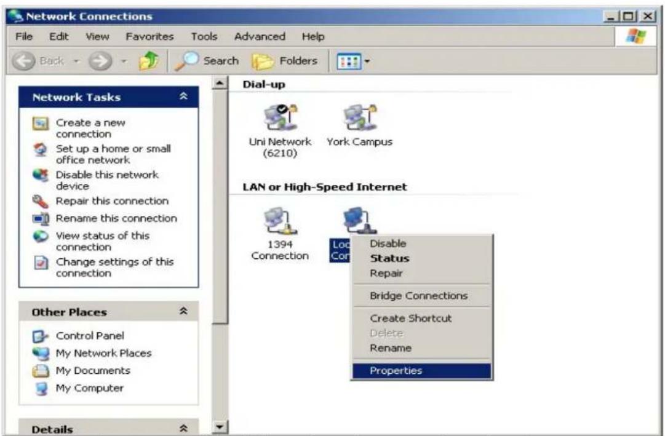Click the Repair this connection link
Viewport: 665px width, 436px height.
tap(112, 201)
